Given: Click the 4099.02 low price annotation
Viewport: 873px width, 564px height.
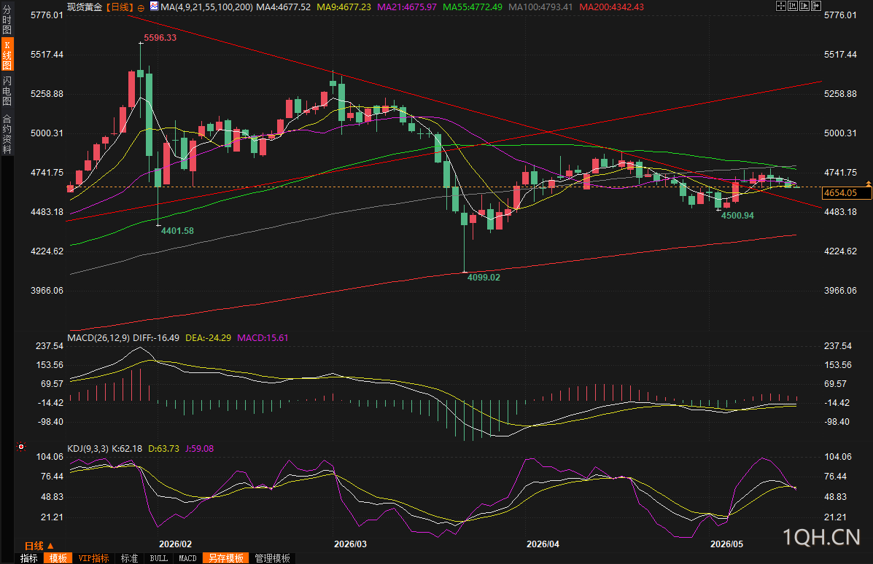Looking at the screenshot, I should [x=484, y=277].
